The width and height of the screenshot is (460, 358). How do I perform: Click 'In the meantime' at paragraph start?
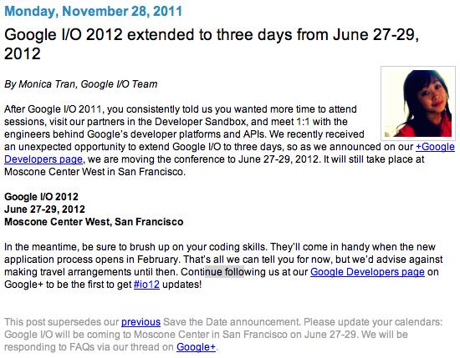[x=41, y=247]
